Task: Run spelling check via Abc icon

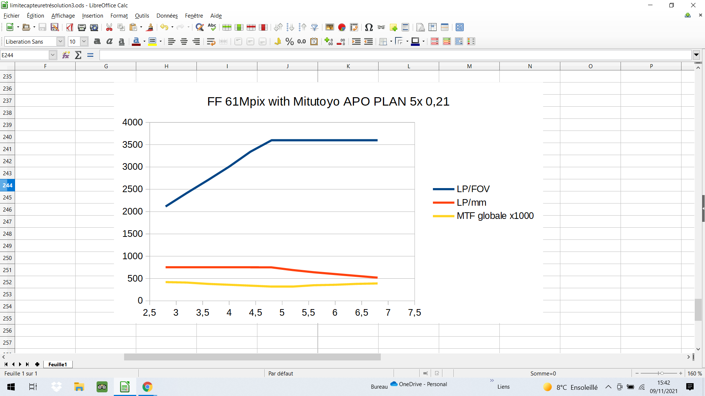Action: pyautogui.click(x=212, y=27)
